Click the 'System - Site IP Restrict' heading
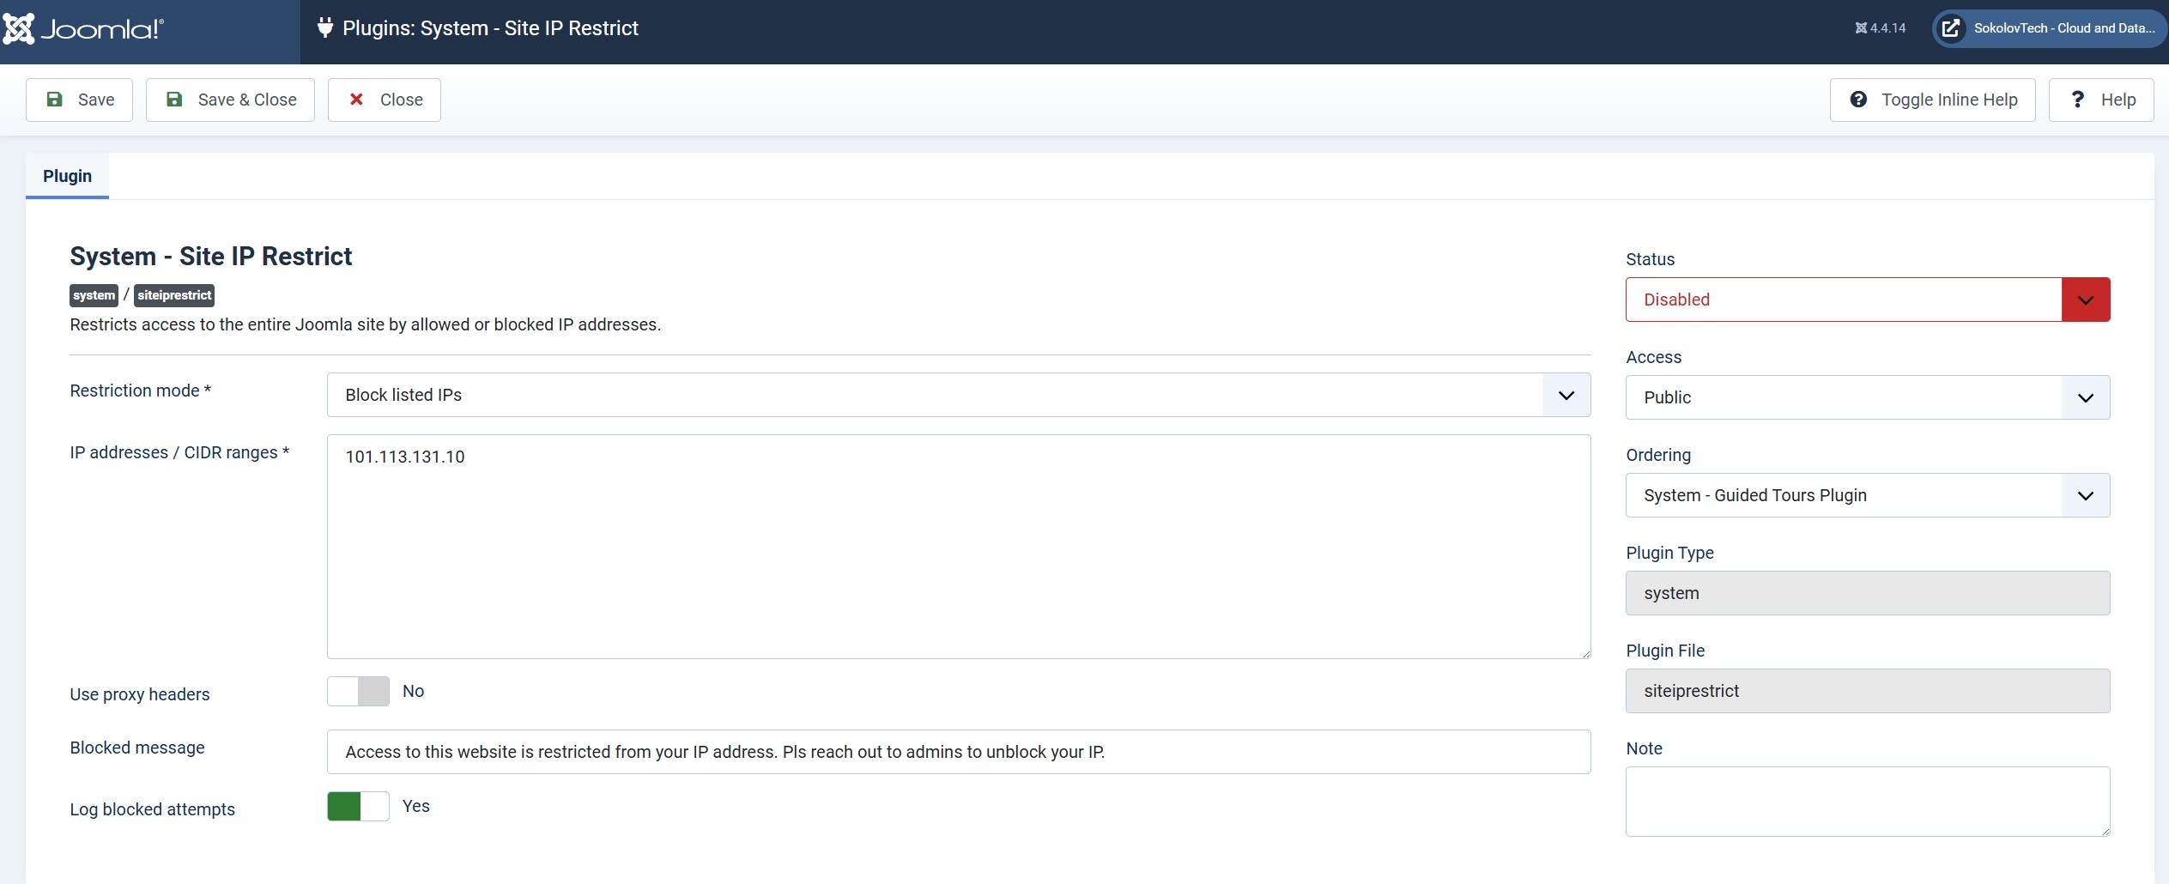This screenshot has height=884, width=2169. point(211,256)
